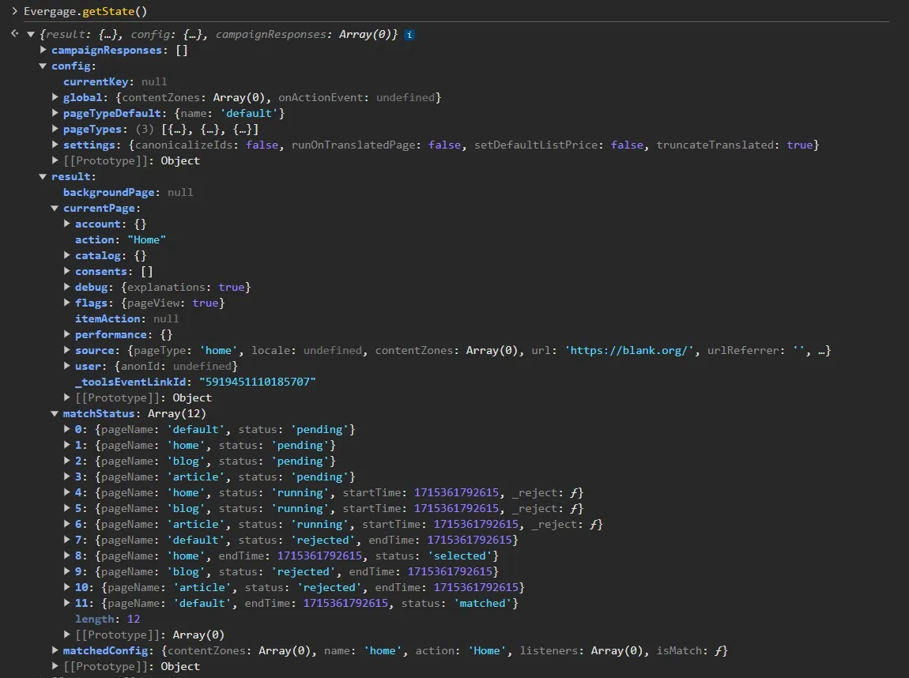The height and width of the screenshot is (678, 909).
Task: Expand the pageTypeDefault object
Action: tap(55, 114)
